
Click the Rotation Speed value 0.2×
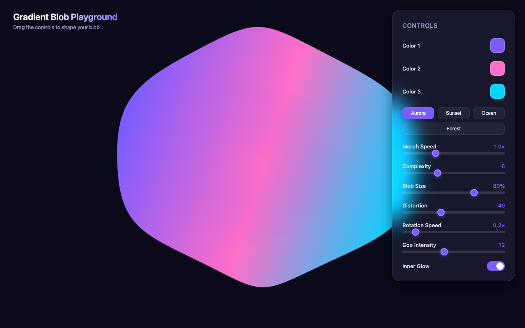tap(499, 225)
